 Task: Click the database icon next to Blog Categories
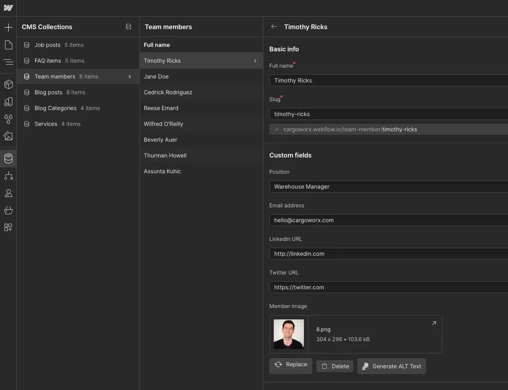[x=27, y=108]
